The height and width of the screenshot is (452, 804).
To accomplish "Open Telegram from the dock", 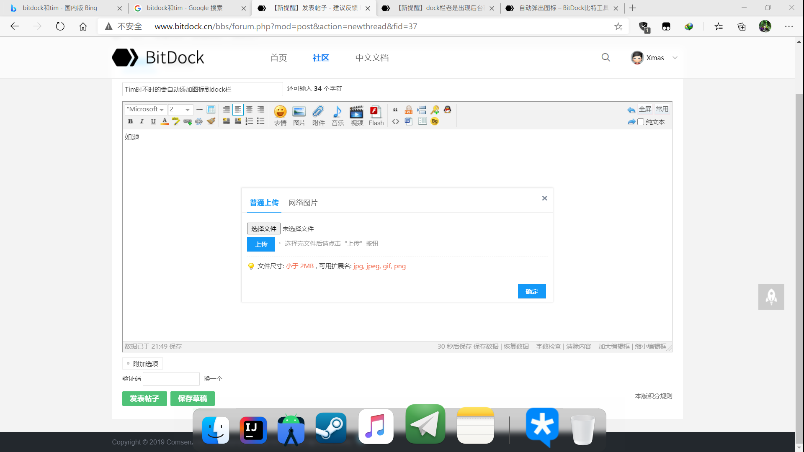I will pos(425,424).
